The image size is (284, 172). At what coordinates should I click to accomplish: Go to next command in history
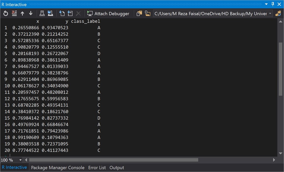(x=31, y=14)
